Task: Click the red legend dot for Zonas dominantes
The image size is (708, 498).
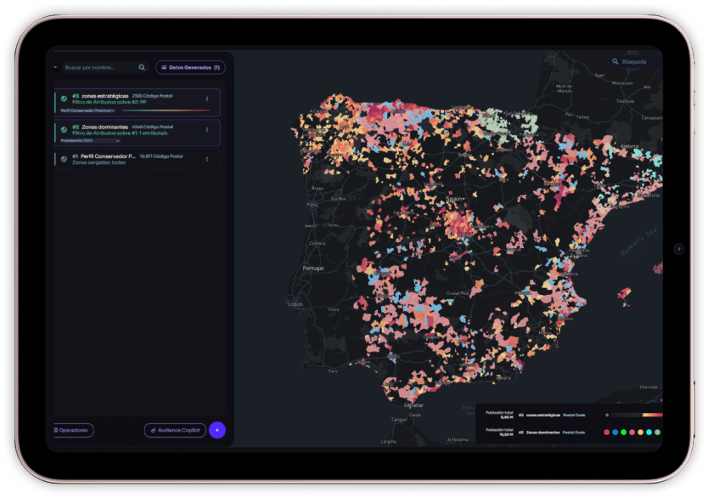Action: pos(606,432)
